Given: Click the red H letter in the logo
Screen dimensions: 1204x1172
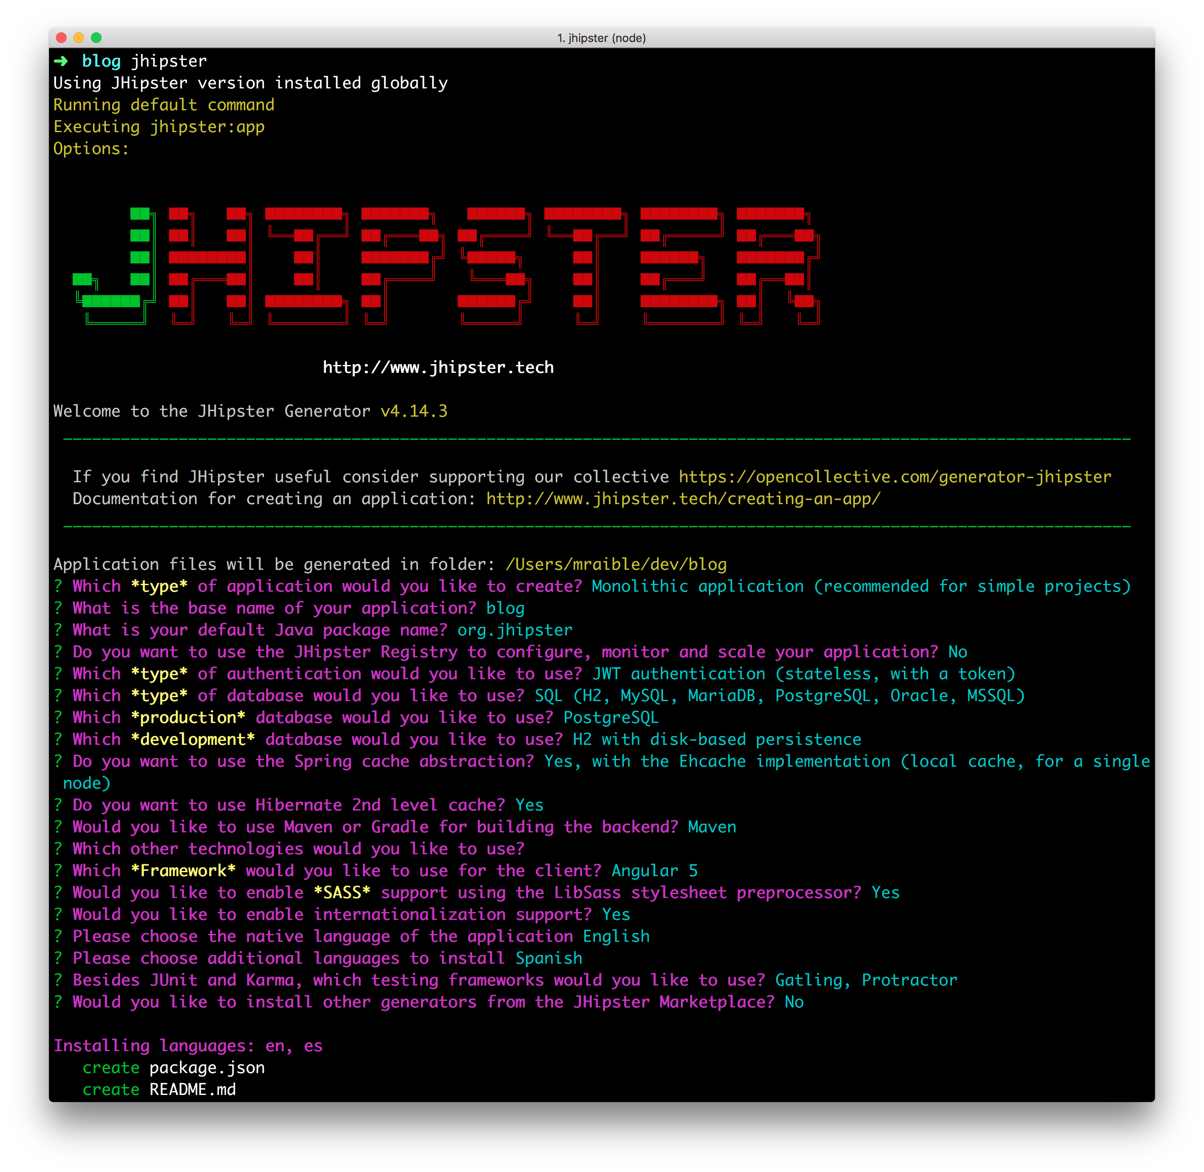Looking at the screenshot, I should (x=208, y=257).
